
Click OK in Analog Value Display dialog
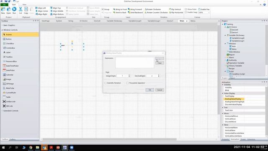(150, 90)
